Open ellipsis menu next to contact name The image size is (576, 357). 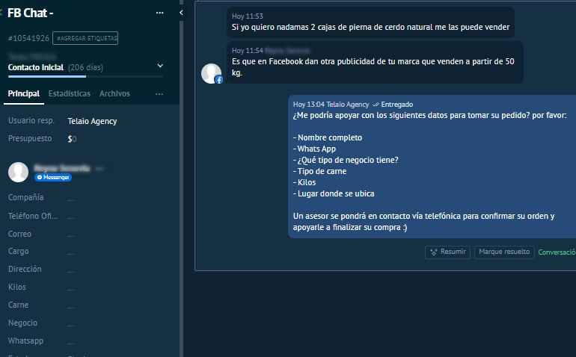coord(99,168)
